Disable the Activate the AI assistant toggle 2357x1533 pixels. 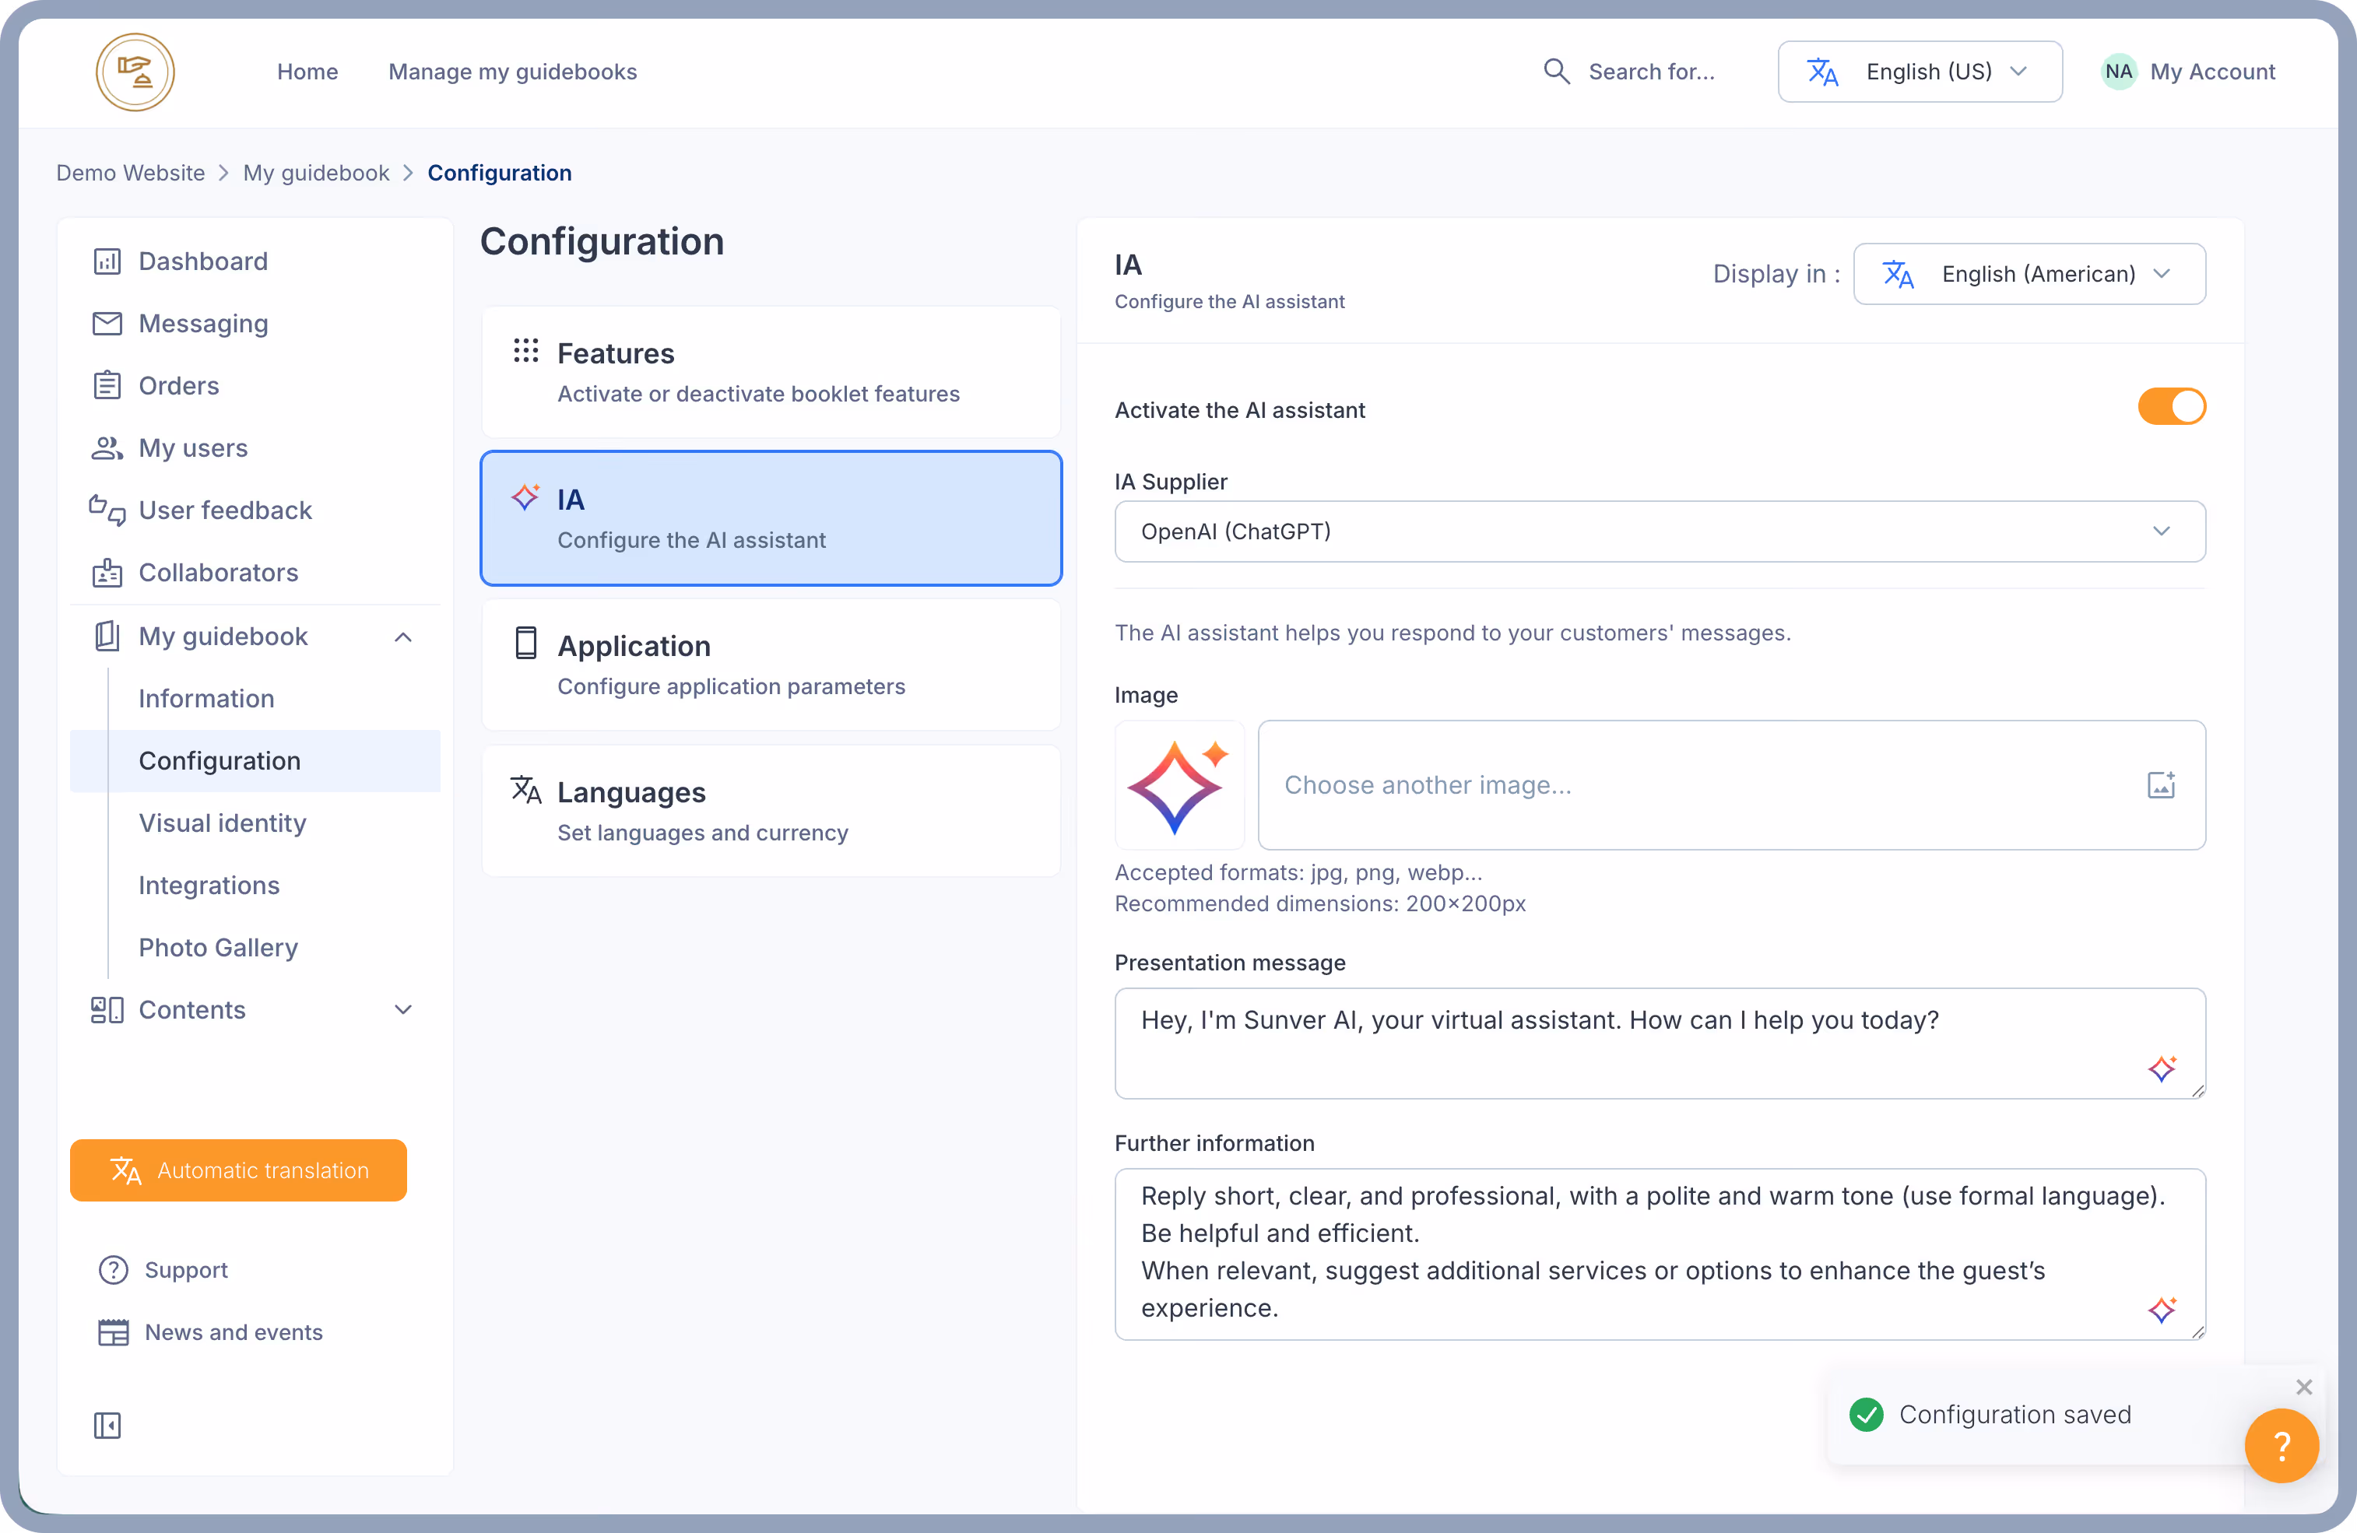pos(2172,406)
